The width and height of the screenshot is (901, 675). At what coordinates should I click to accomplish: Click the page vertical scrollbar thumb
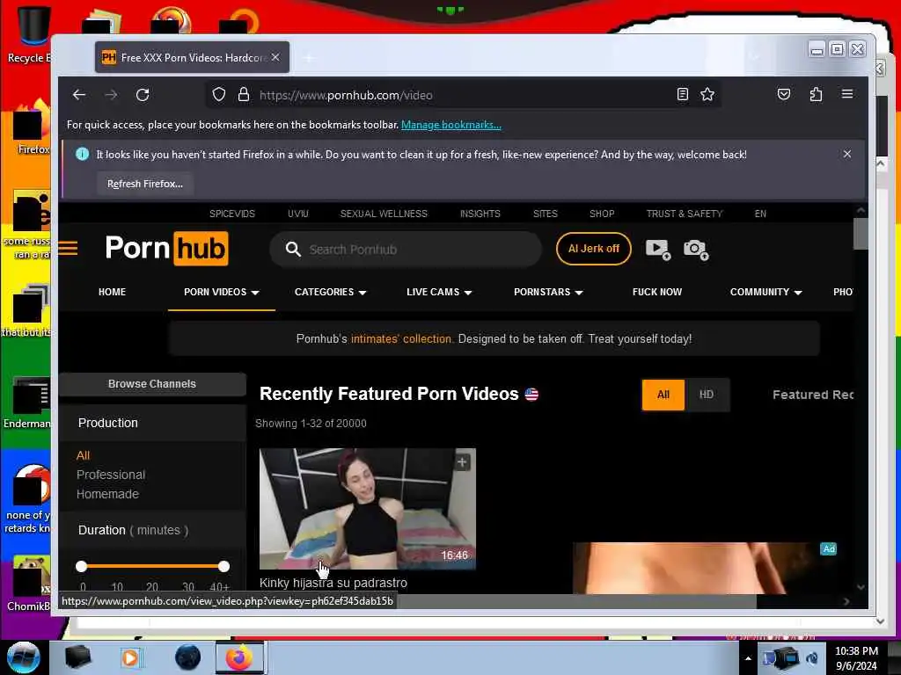[861, 234]
